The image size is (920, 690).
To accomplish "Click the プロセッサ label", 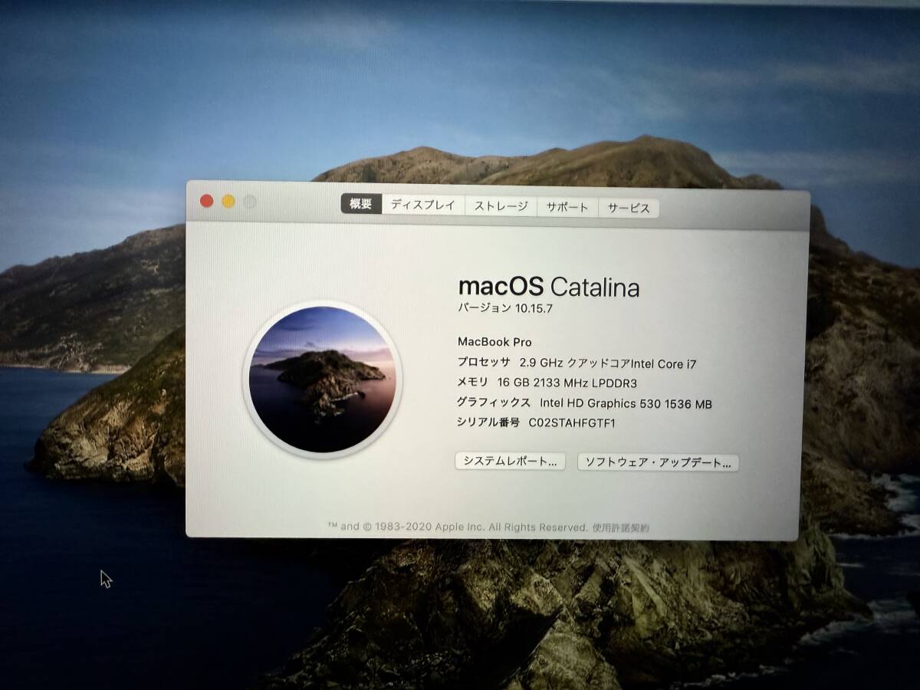I will click(x=484, y=363).
